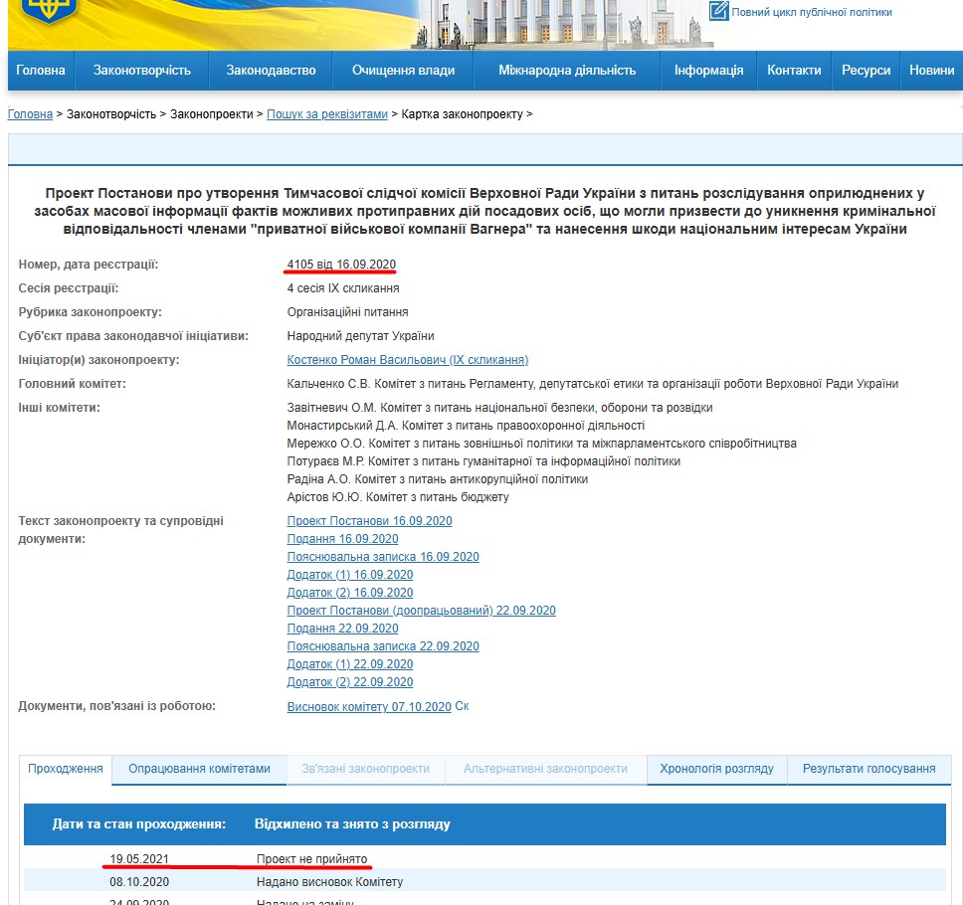Click main committee 'Кальченко С.В.' line
Screen dimensions: 963x905
click(593, 384)
